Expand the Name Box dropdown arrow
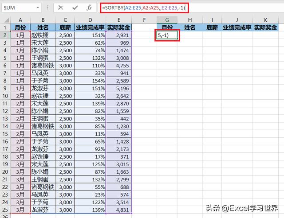The width and height of the screenshot is (284, 218). click(38, 8)
